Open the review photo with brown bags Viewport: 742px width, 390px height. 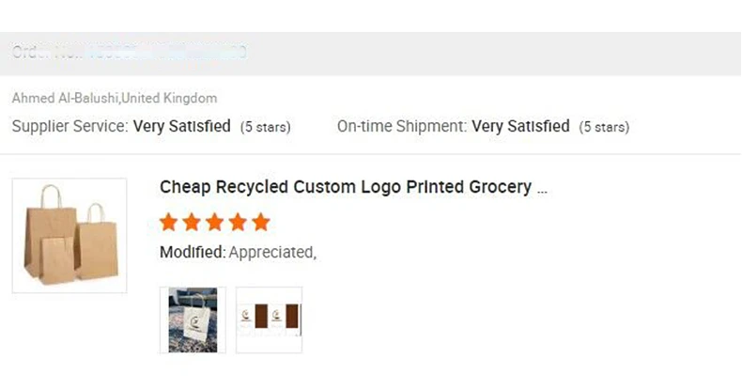(x=269, y=320)
